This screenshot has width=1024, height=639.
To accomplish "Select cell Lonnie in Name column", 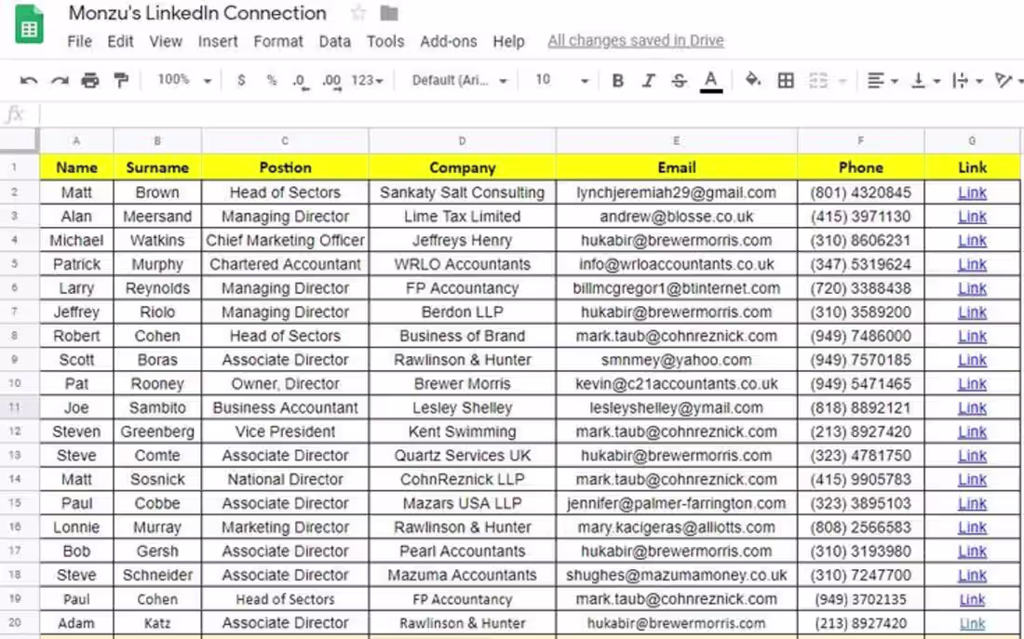I will tap(76, 527).
